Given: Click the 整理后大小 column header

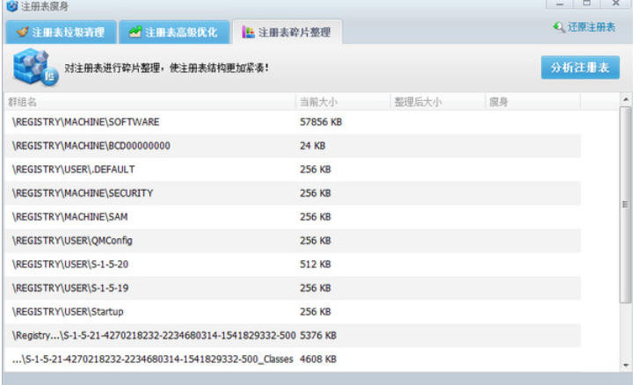Looking at the screenshot, I should click(418, 102).
